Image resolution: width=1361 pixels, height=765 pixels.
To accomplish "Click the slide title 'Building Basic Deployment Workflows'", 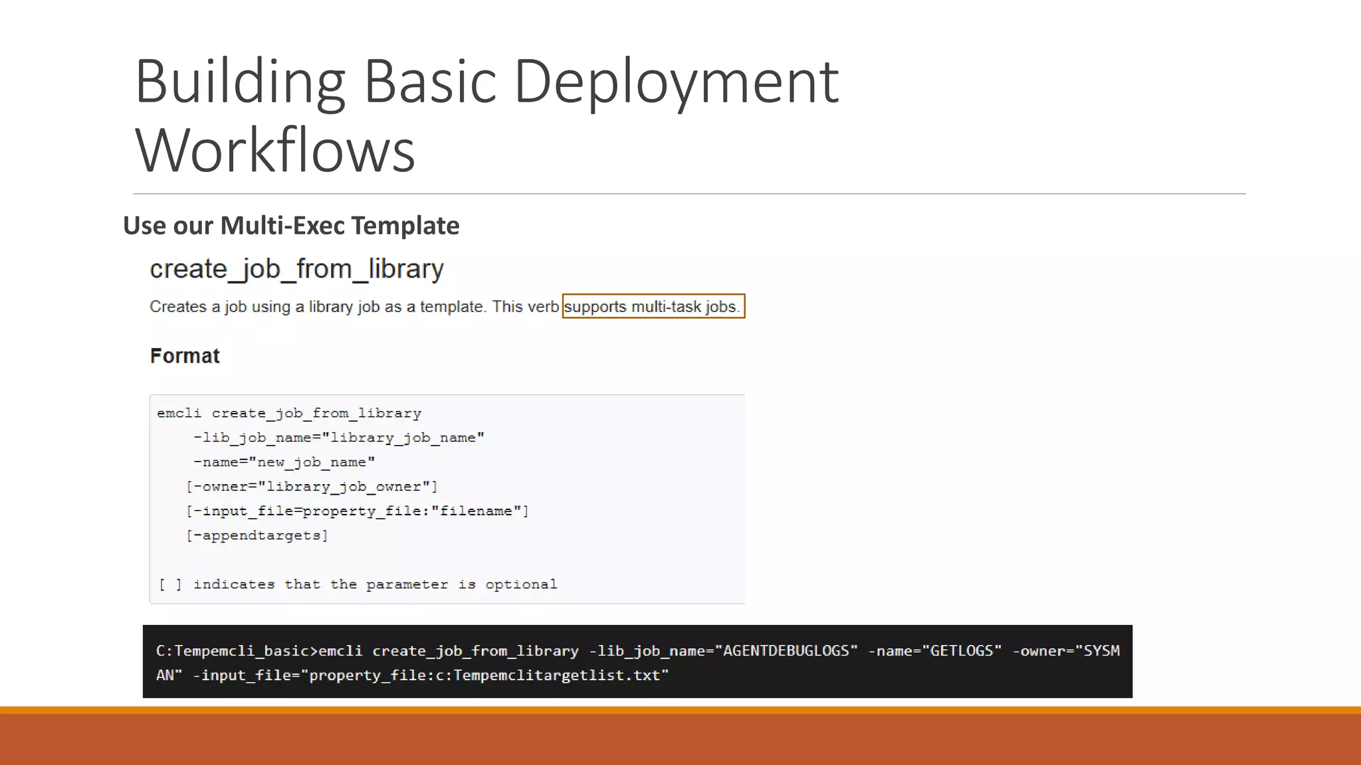I will point(487,115).
